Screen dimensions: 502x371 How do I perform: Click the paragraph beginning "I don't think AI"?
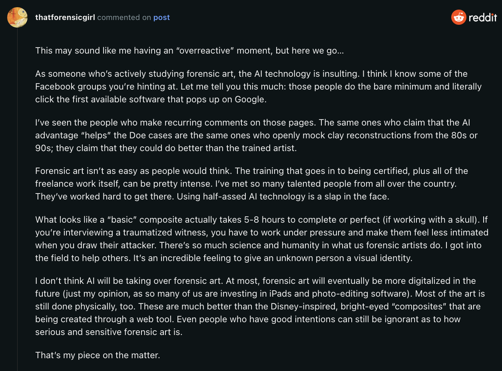click(260, 306)
